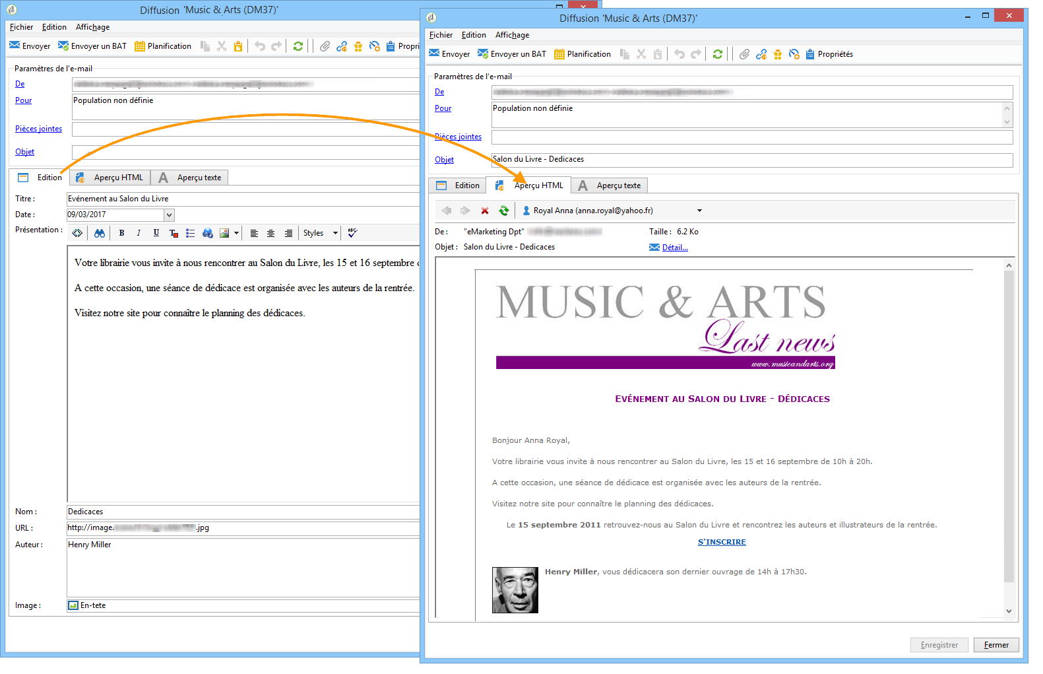Select the Aperçu texte tab in the background window

coord(190,178)
